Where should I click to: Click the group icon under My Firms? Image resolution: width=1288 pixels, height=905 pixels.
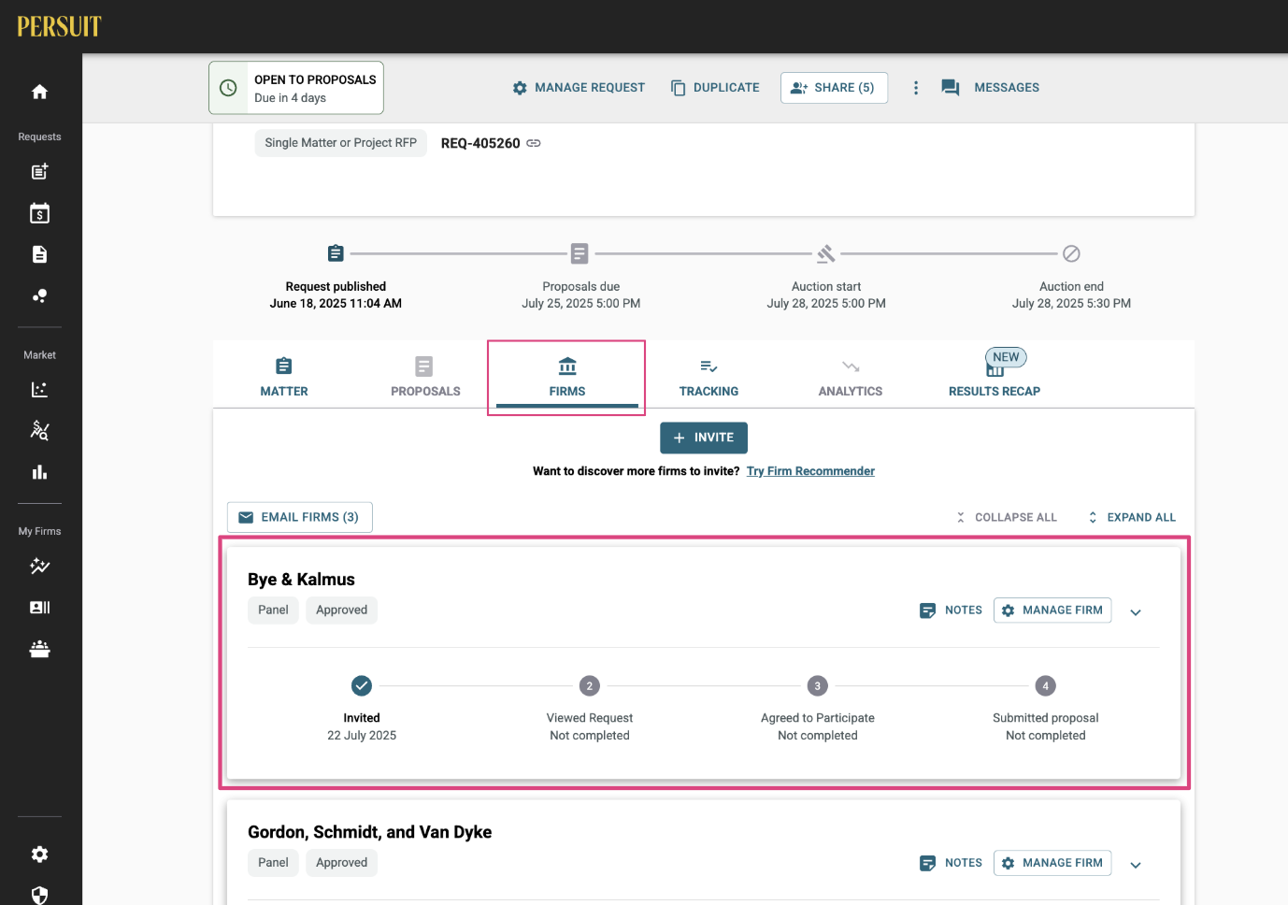click(x=39, y=649)
